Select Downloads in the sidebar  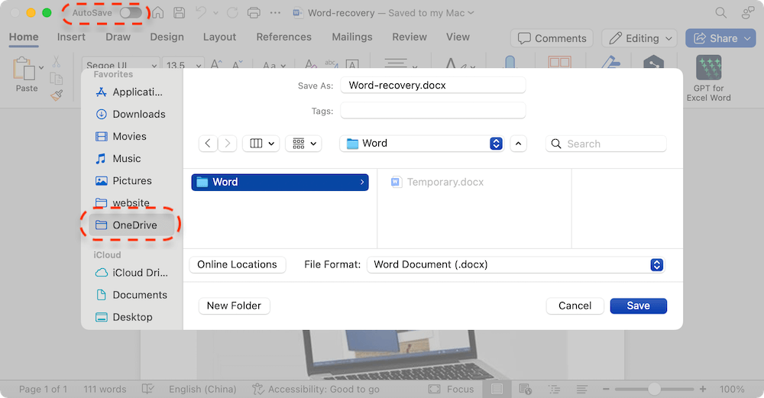pos(130,114)
